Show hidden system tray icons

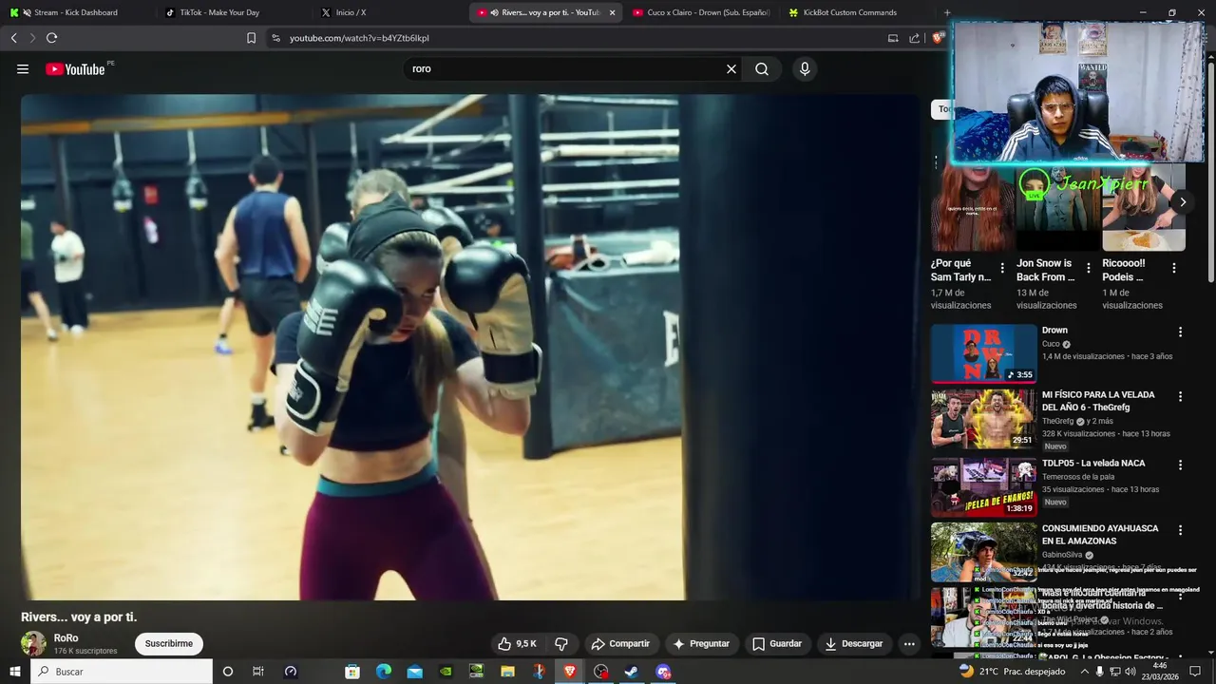pos(1085,672)
